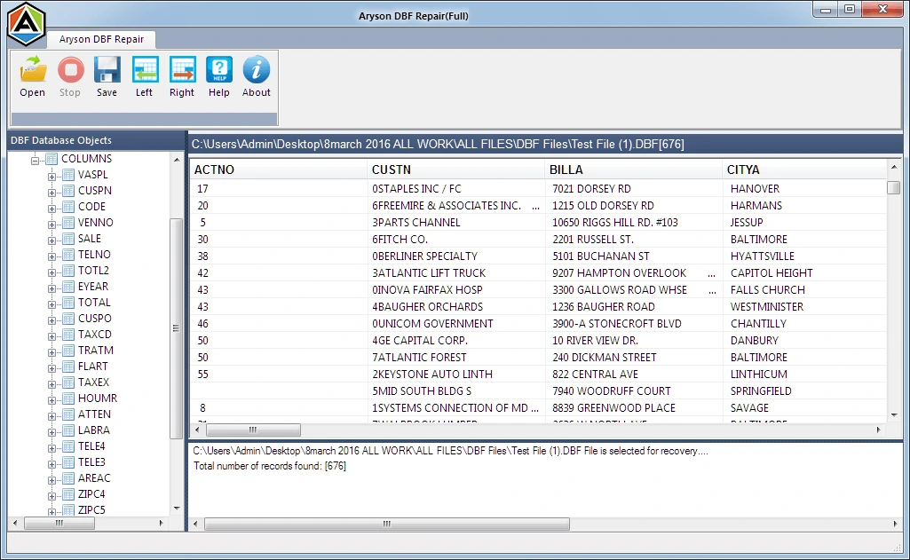
Task: Click the FLART column table icon
Action: [x=68, y=367]
